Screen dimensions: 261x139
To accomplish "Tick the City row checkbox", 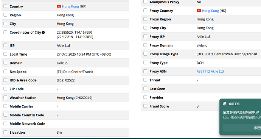I will tap(5, 23).
